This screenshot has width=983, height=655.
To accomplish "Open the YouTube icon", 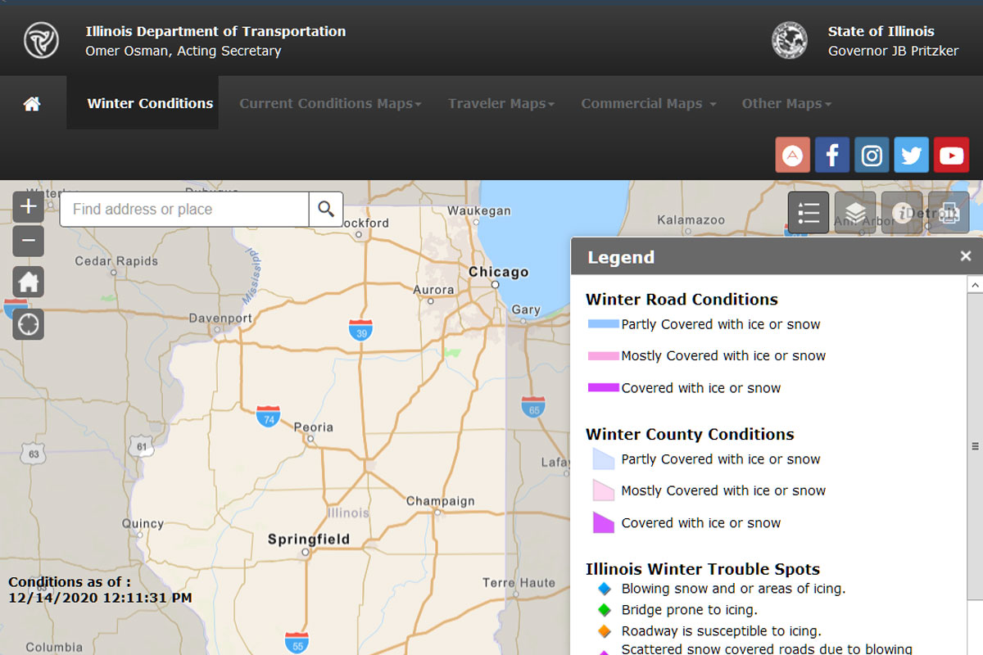I will (x=951, y=155).
